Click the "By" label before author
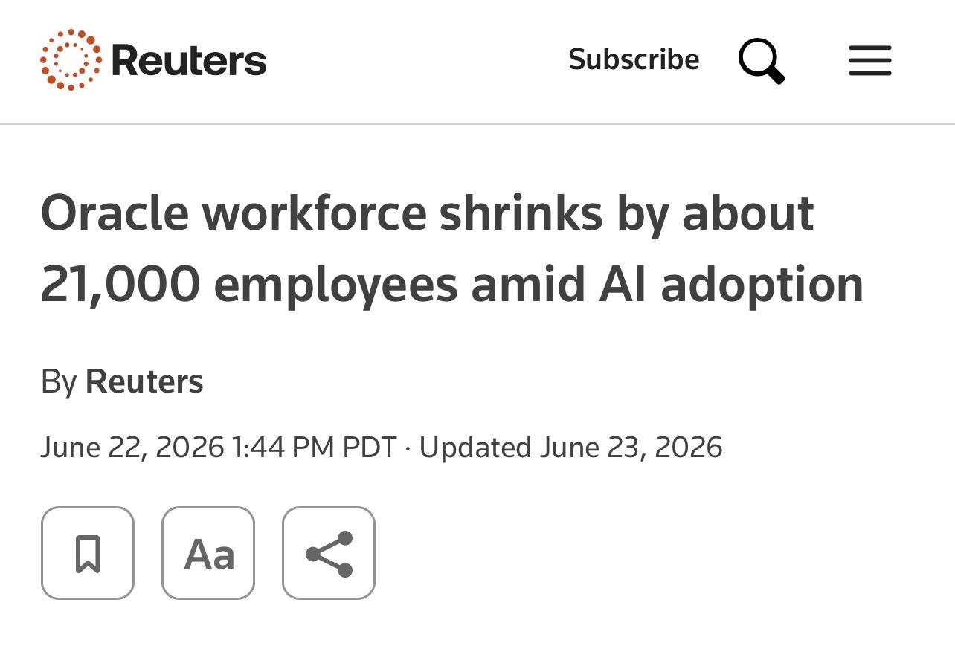This screenshot has height=646, width=955. (59, 382)
